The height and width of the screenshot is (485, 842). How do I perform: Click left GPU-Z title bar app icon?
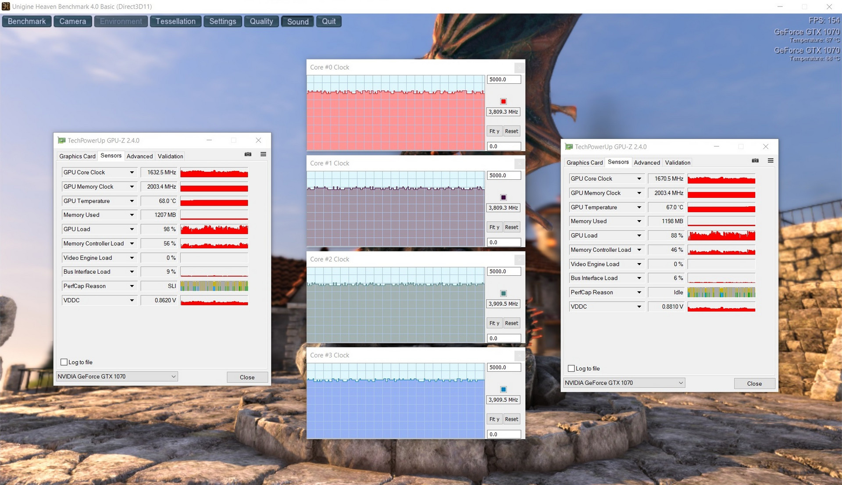[x=61, y=140]
